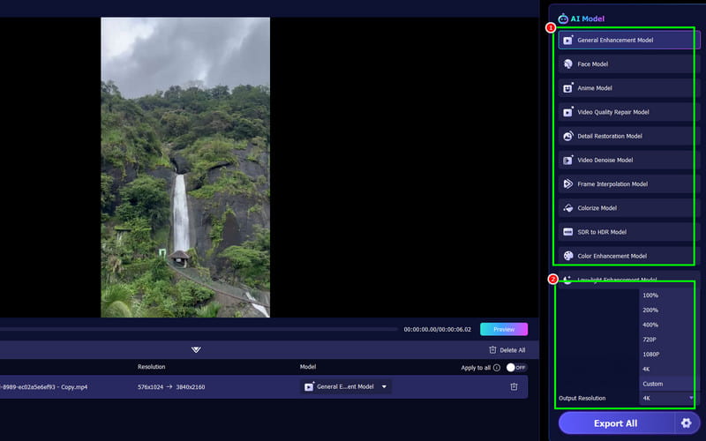Select the General Enhancement Model icon
The height and width of the screenshot is (441, 706).
point(568,41)
